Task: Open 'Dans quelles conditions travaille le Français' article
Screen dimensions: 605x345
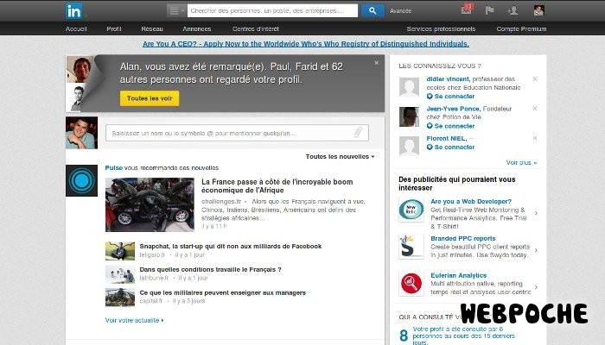Action: (x=210, y=269)
